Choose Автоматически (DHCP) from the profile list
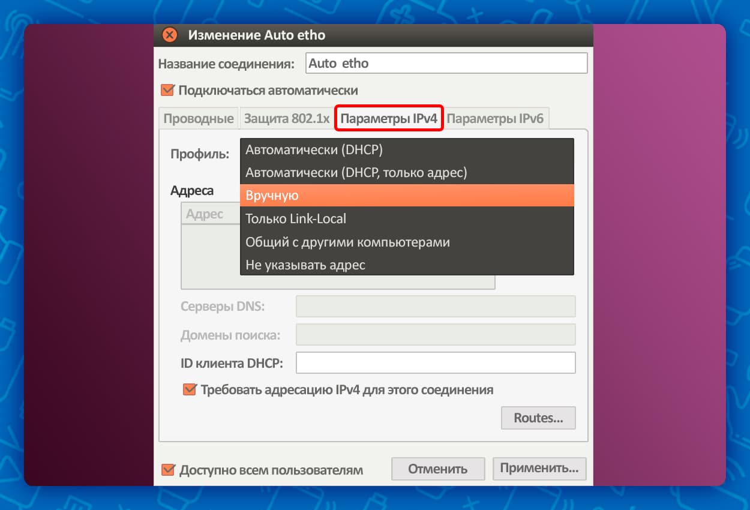The height and width of the screenshot is (510, 750). (x=407, y=149)
